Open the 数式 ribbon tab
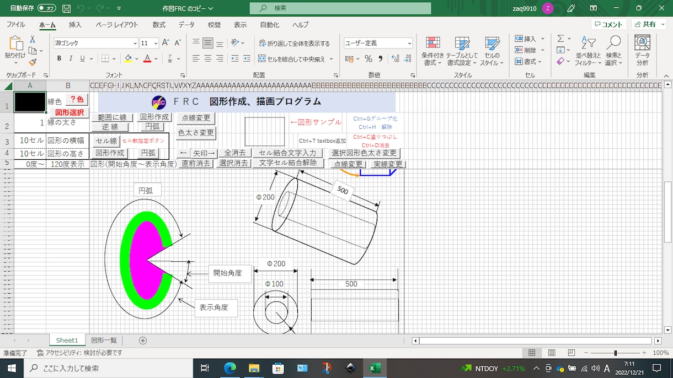Image resolution: width=673 pixels, height=378 pixels. pos(159,25)
